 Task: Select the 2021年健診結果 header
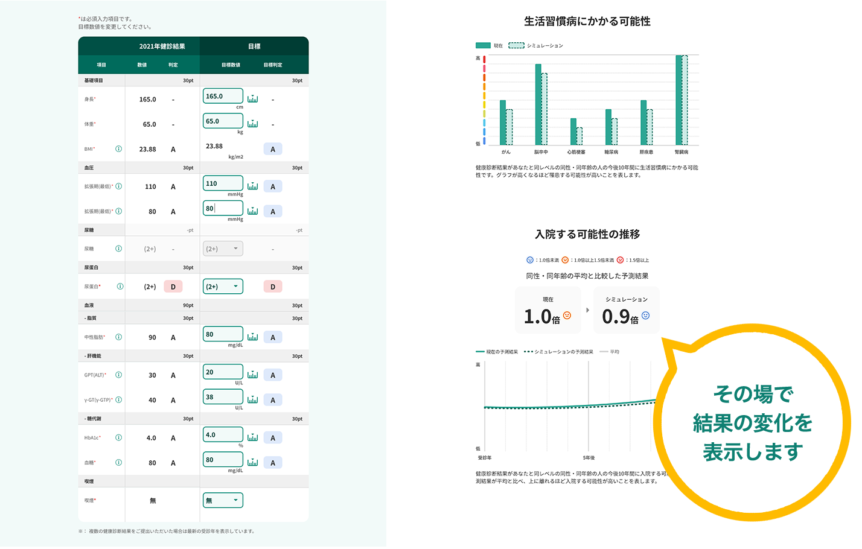[162, 46]
